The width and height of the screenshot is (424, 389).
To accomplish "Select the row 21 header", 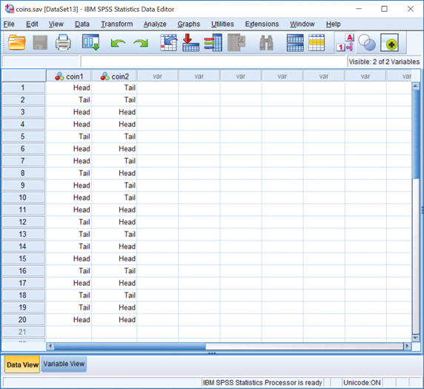I will coord(23,332).
